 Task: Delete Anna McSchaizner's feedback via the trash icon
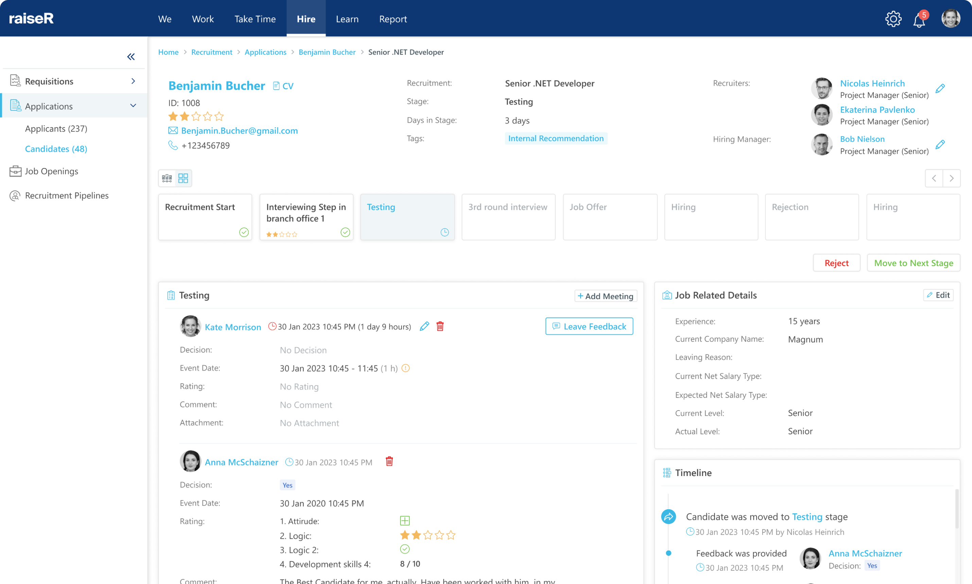389,461
